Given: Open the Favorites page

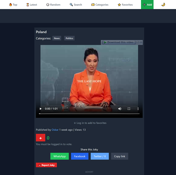Looking at the screenshot, I should point(125,5).
